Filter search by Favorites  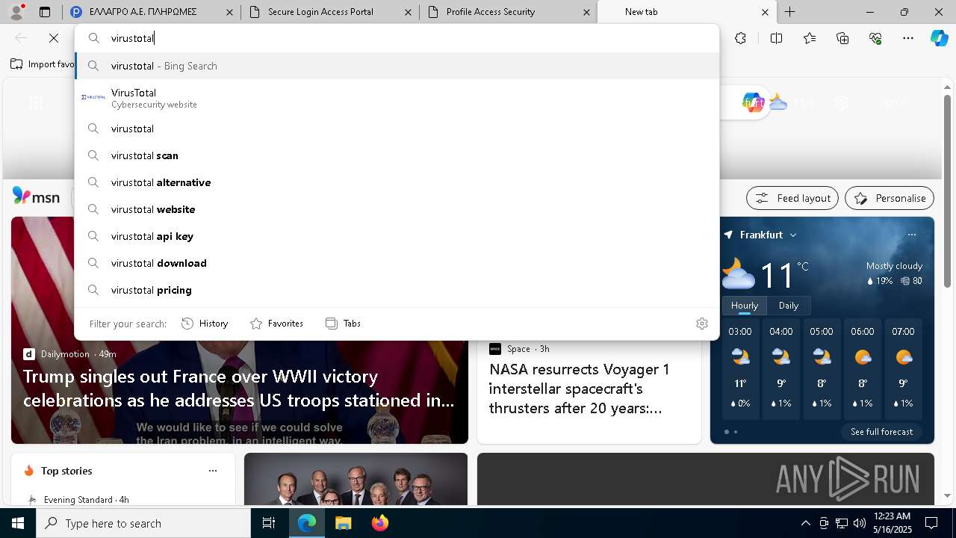point(276,324)
